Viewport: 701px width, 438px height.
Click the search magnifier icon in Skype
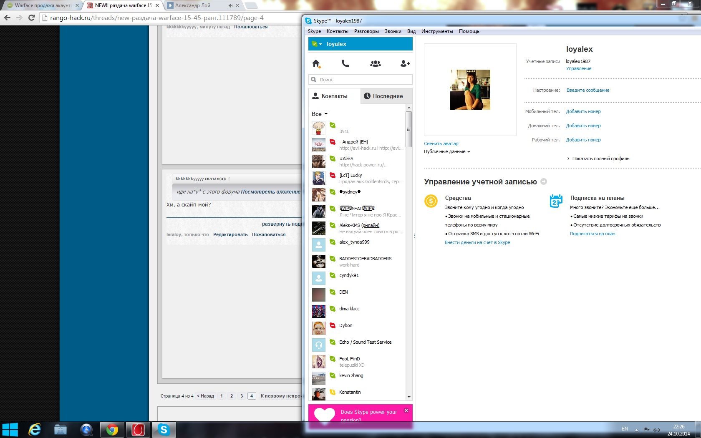(314, 79)
